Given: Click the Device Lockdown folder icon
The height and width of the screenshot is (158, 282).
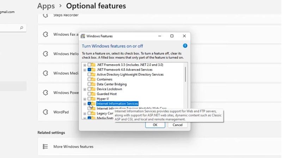Looking at the screenshot, I should click(x=93, y=89).
